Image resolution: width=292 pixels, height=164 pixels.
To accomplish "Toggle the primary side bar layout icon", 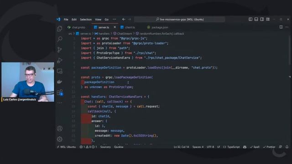I will click(250, 19).
